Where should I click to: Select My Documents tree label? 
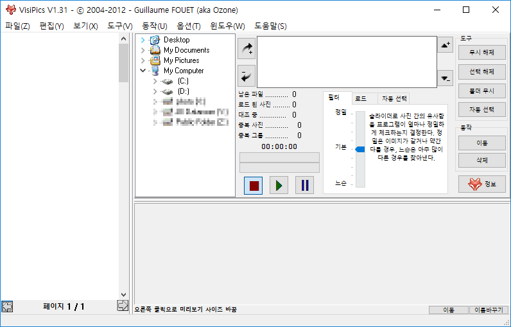[x=186, y=50]
